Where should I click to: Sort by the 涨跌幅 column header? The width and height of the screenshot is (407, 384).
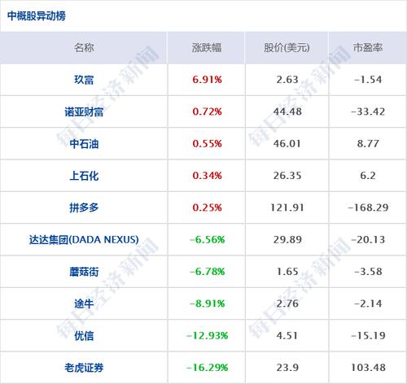coord(207,48)
